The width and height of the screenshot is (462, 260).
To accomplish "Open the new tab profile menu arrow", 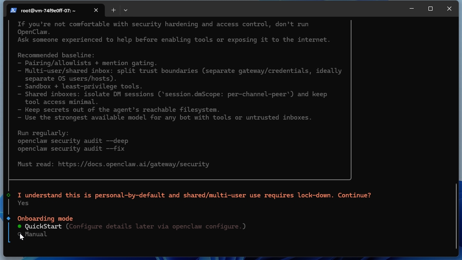I will click(x=126, y=10).
